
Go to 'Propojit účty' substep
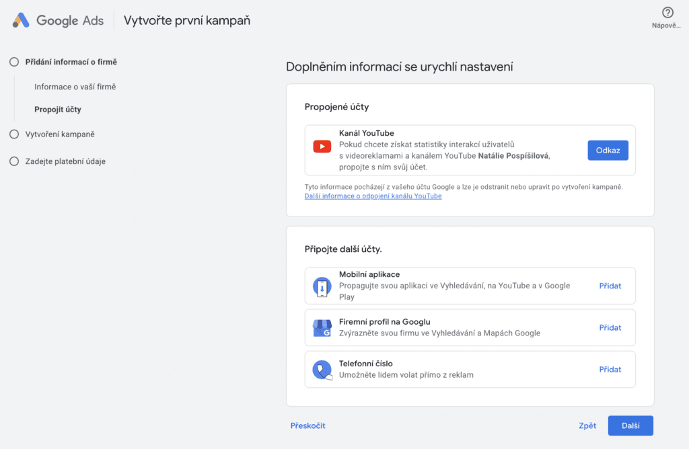pos(58,110)
